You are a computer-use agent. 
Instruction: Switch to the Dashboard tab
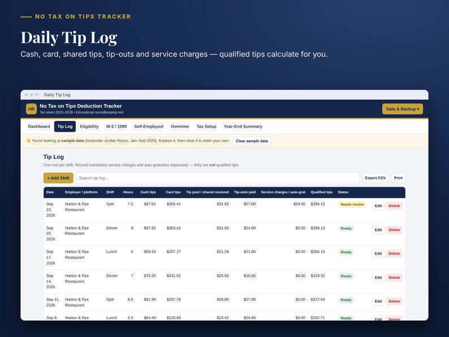point(39,126)
